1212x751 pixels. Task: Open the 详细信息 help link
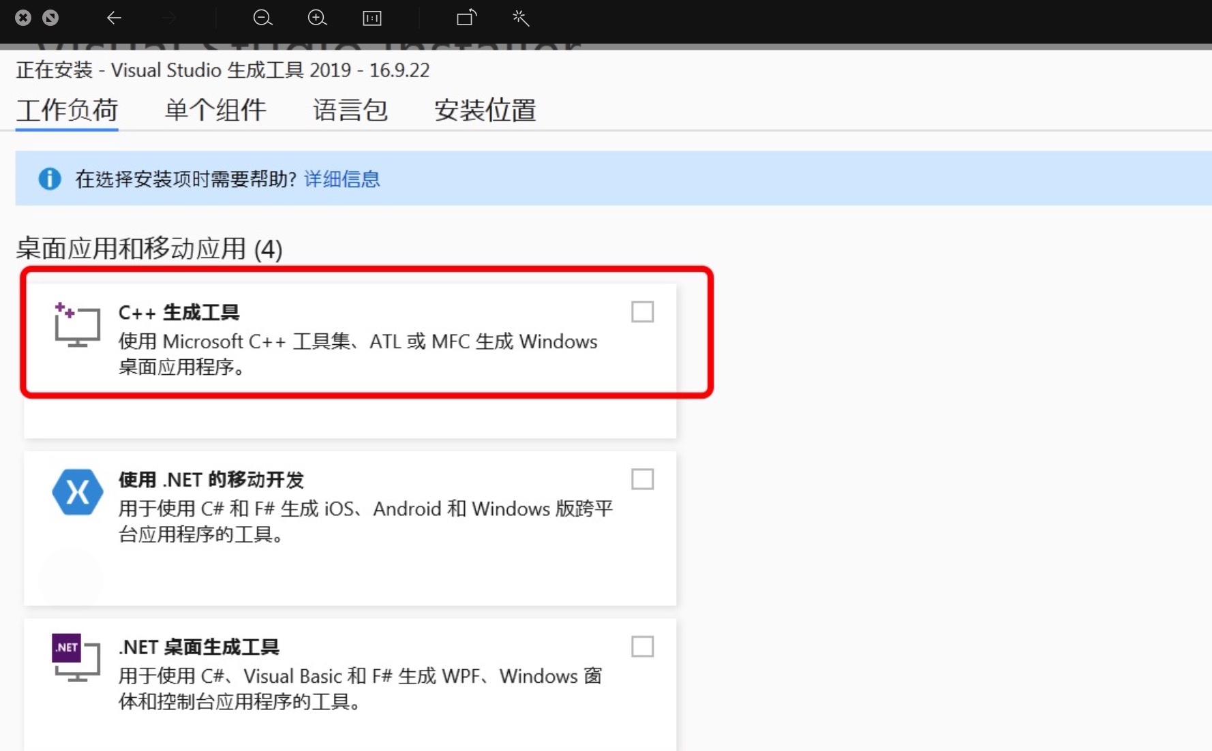coord(342,179)
